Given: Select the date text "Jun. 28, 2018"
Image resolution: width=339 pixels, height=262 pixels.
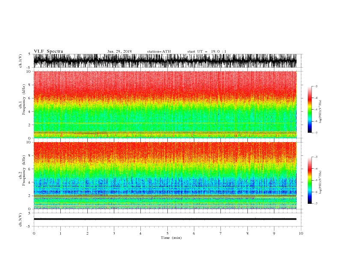Looking at the screenshot, I should [119, 51].
